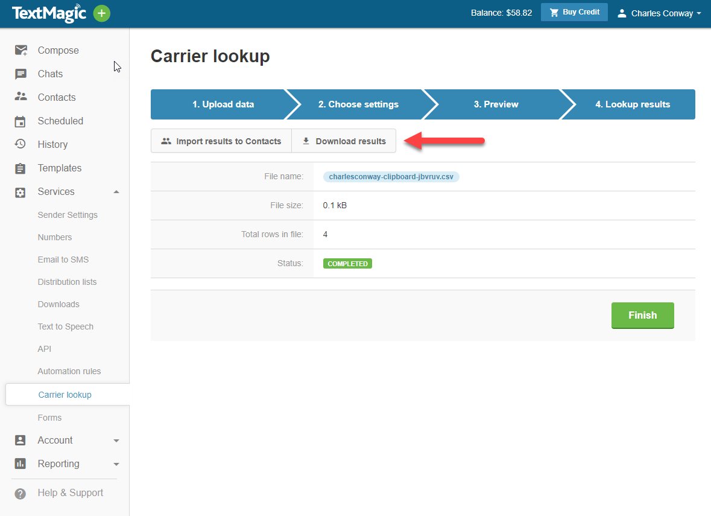This screenshot has height=516, width=711.
Task: Open the Charles Conway user dropdown
Action: click(660, 13)
